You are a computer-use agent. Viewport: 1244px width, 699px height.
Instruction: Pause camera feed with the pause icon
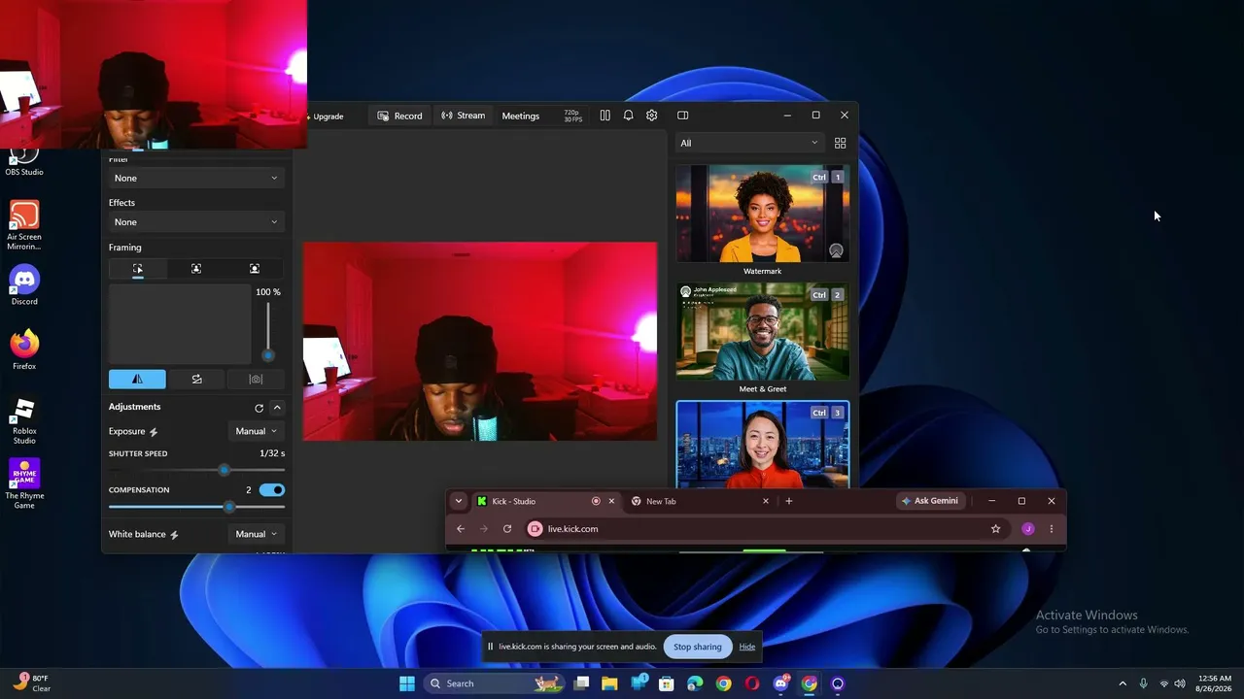(x=605, y=116)
